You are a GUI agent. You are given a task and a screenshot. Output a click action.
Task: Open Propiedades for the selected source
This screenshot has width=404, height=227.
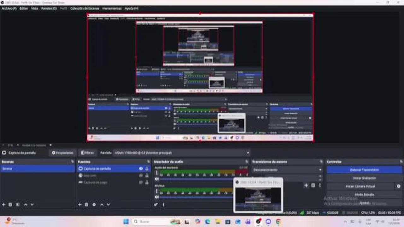[x=63, y=153]
